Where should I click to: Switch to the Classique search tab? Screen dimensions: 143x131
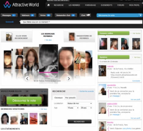pos(58,98)
